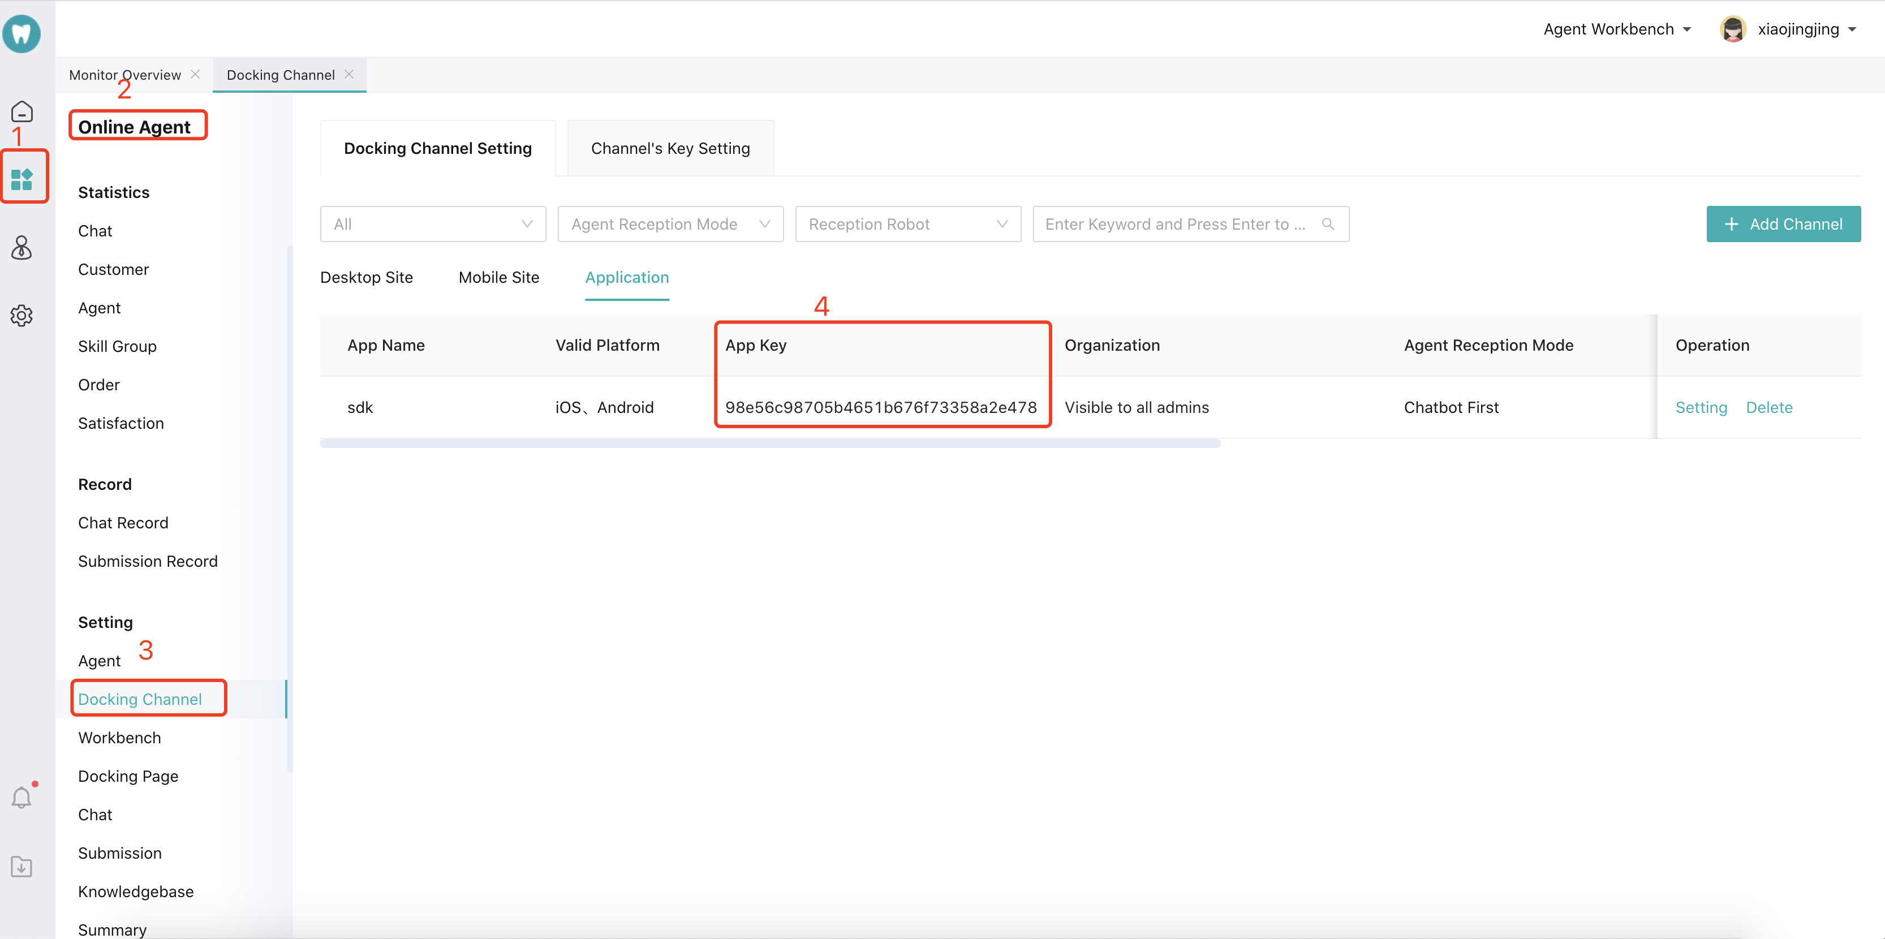Open Workbench setting

point(119,738)
